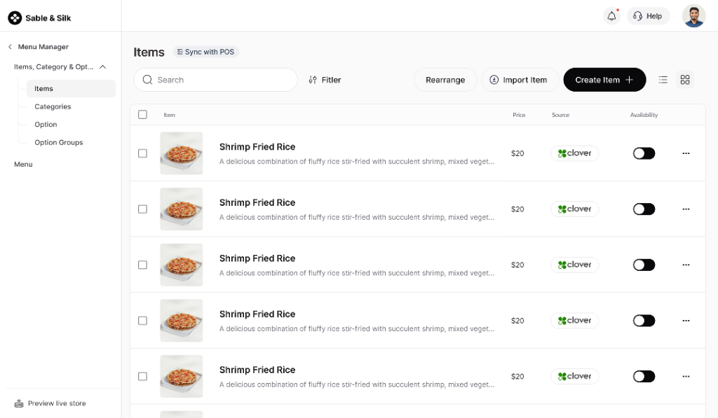Open more options for first Shrimp Fried Rice
This screenshot has width=718, height=418.
[686, 153]
